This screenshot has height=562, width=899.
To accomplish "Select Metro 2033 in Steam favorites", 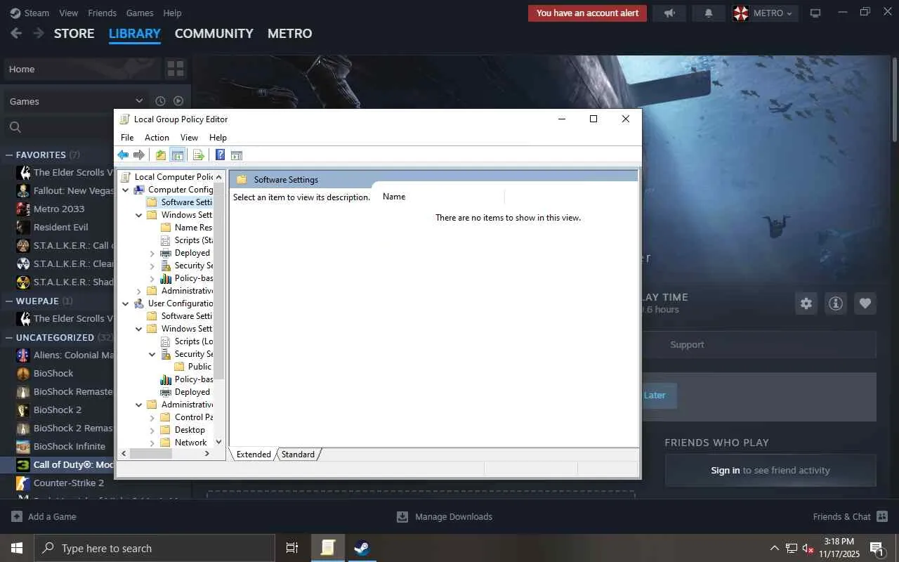I will coord(59,209).
